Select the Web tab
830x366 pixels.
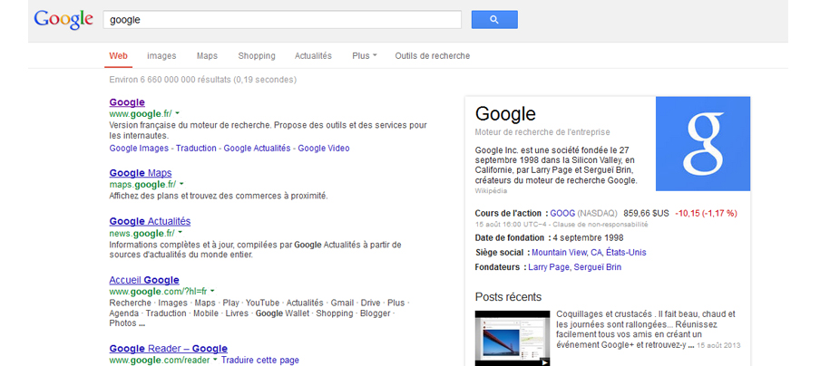(x=118, y=55)
